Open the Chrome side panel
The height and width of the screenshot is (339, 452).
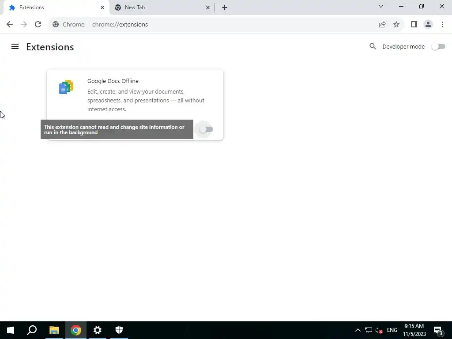414,25
